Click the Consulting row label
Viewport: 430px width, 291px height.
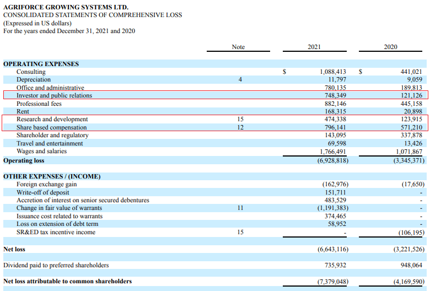31,72
